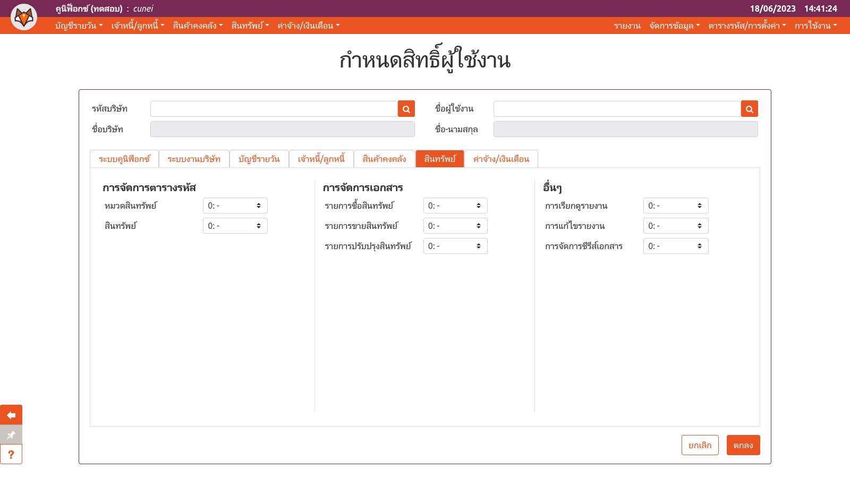Open the รายการซื้อสินทรัพย์ permission dropdown
The width and height of the screenshot is (850, 478).
click(x=455, y=206)
